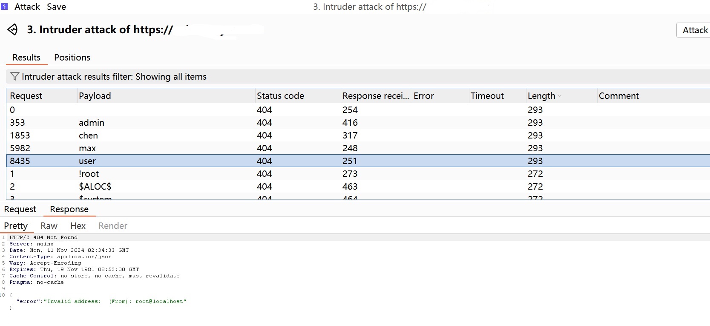Screen dimensions: 710x326
Task: Switch to Hex response view
Action: 78,226
